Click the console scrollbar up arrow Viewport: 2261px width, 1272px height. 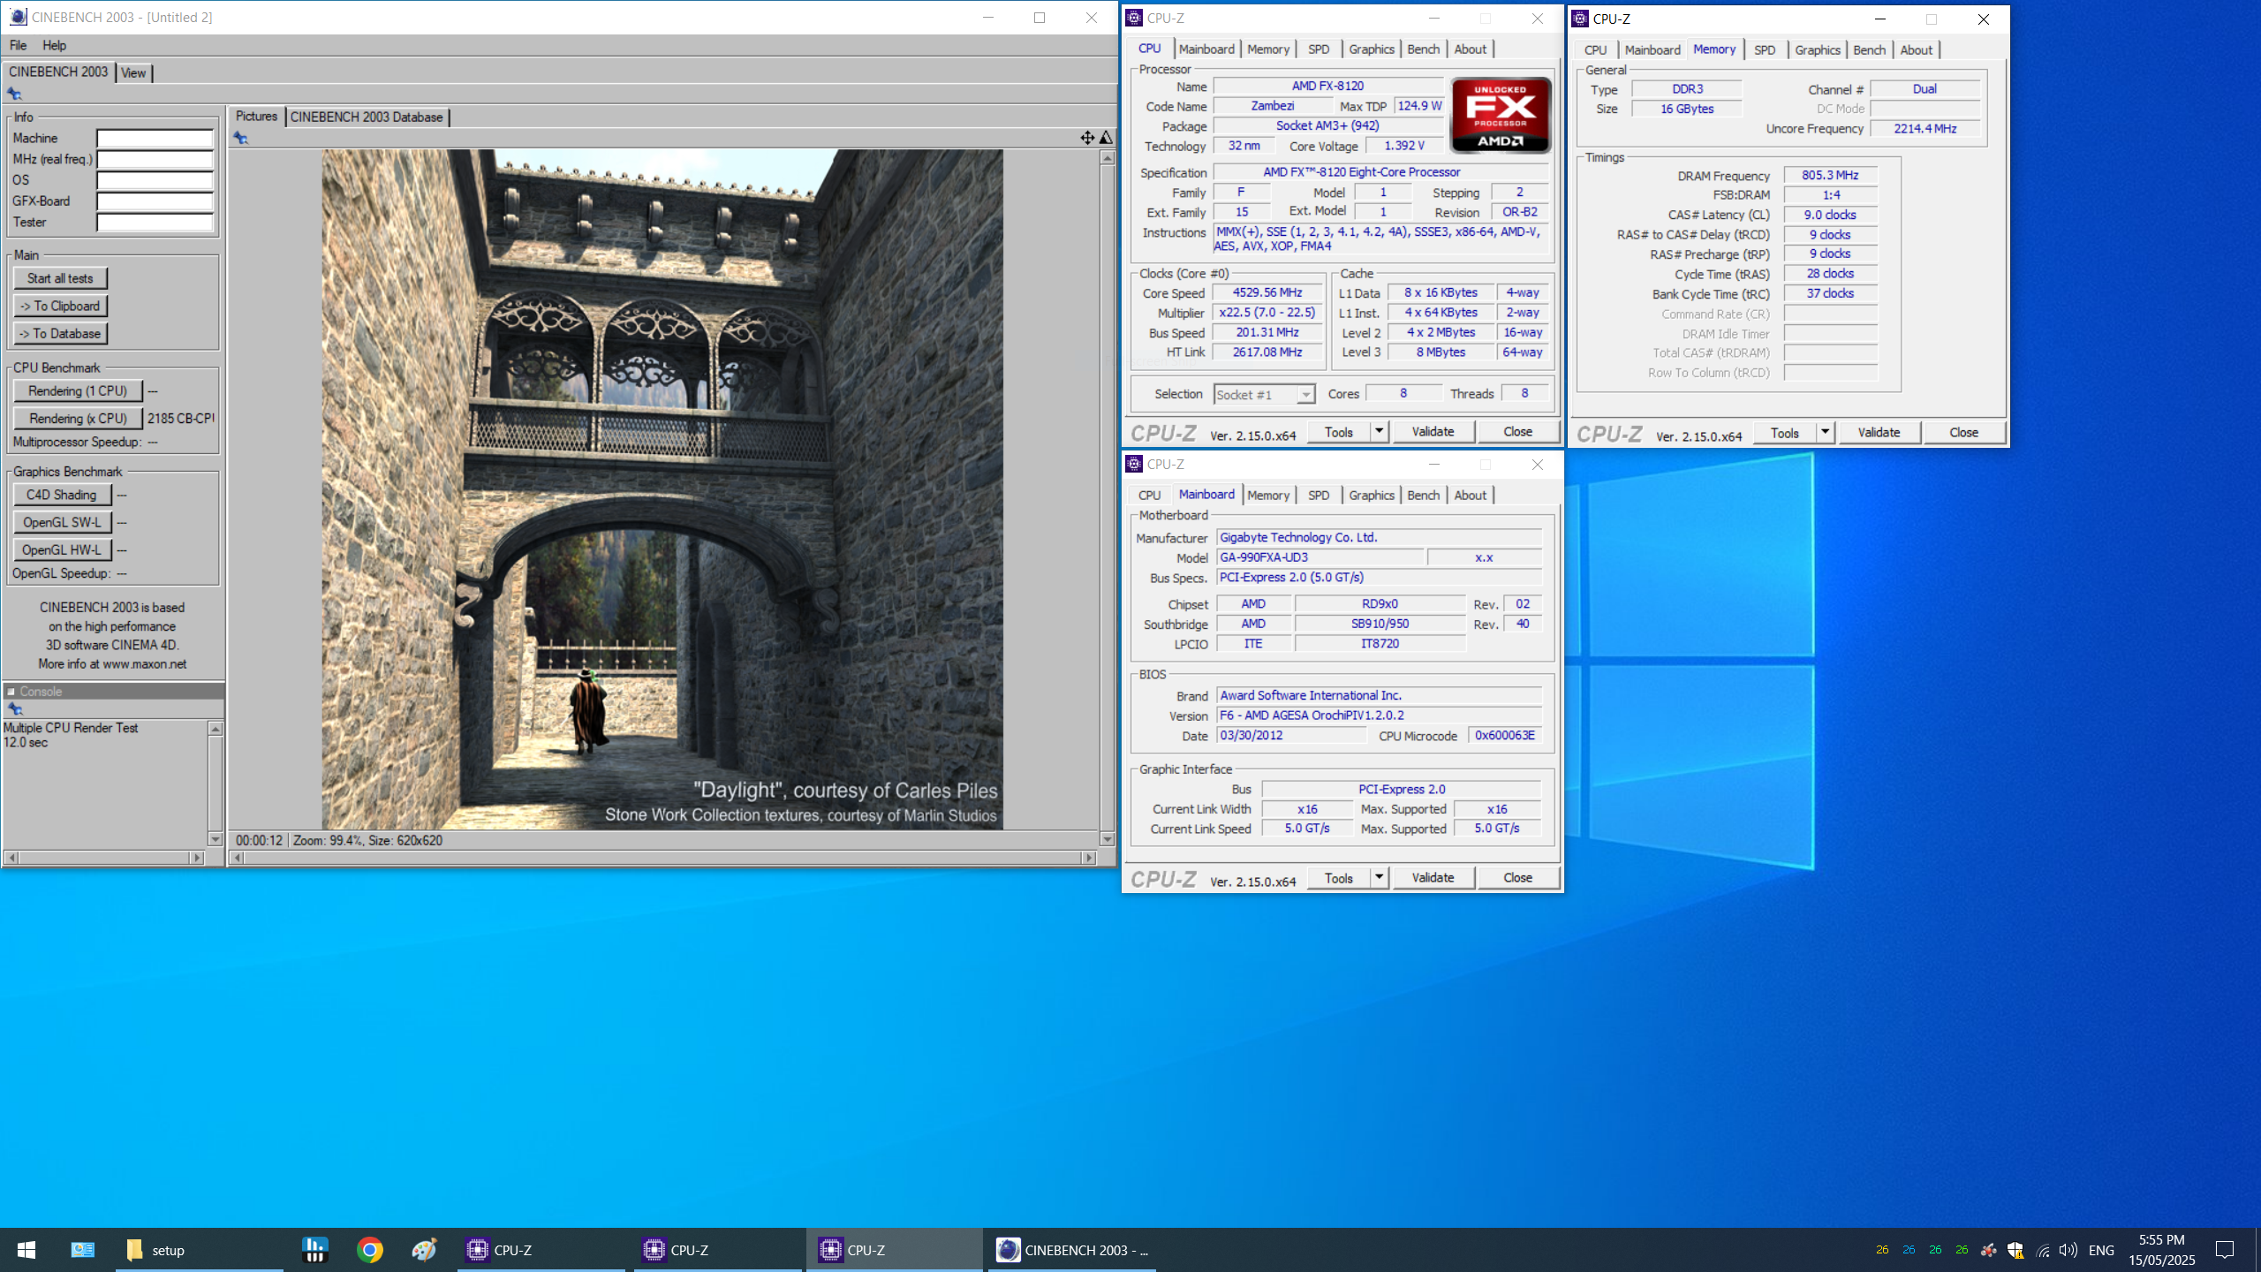(x=215, y=729)
